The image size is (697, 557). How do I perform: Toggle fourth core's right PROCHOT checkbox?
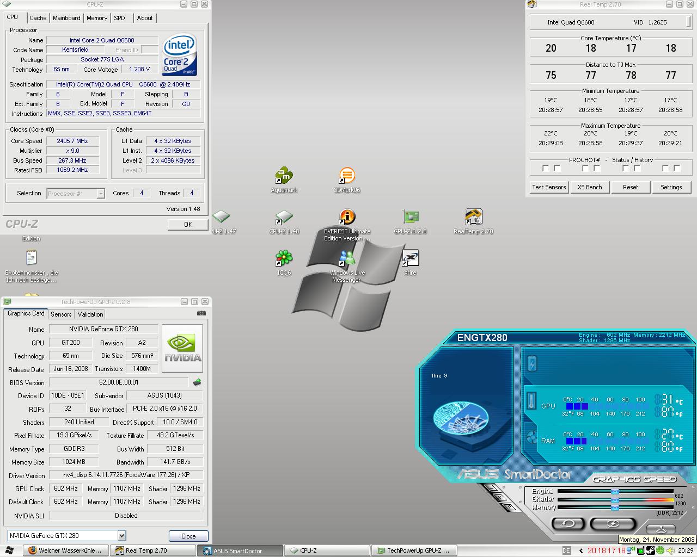click(677, 169)
